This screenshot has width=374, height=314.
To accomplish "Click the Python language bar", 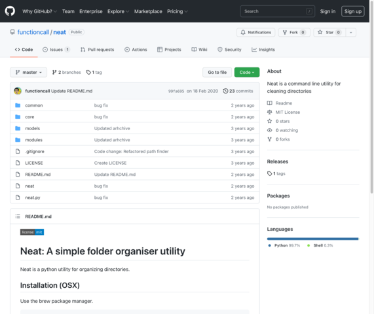I will [312, 239].
